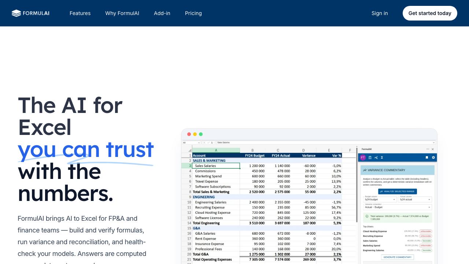Viewport: 469px width, 264px height.
Task: Open the FT user avatar in FormulAI pane
Action: [x=363, y=157]
